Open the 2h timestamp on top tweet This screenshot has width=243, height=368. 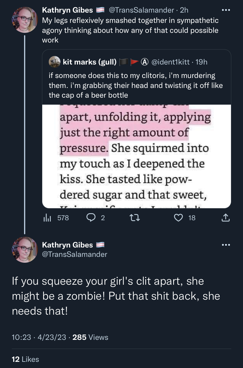(x=184, y=10)
